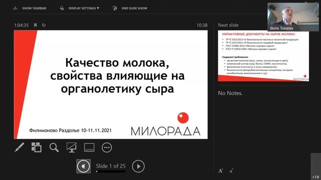Viewport: 321px width, 180px height.
Task: Click the No Notes area
Action: (230, 93)
